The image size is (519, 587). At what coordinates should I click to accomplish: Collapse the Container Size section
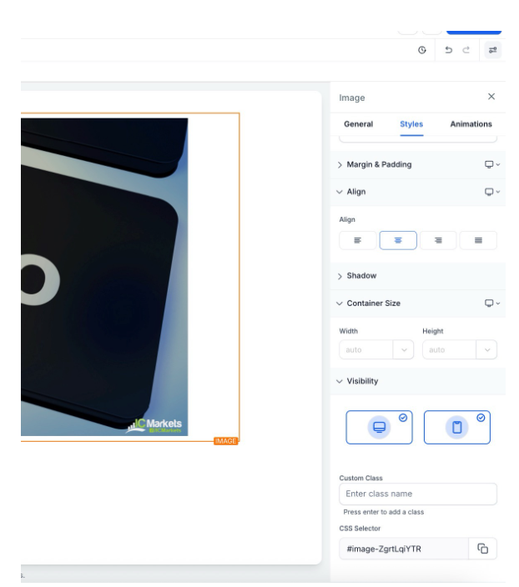pos(373,304)
